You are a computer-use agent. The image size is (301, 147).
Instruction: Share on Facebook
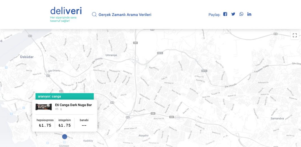tap(225, 14)
